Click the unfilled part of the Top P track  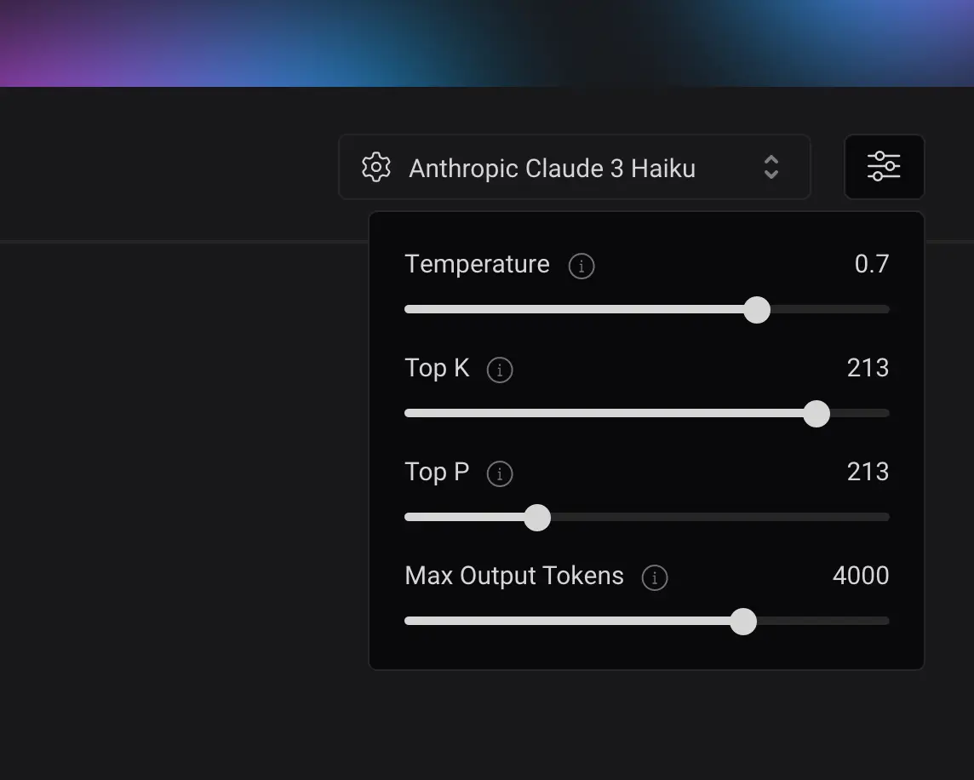point(720,517)
